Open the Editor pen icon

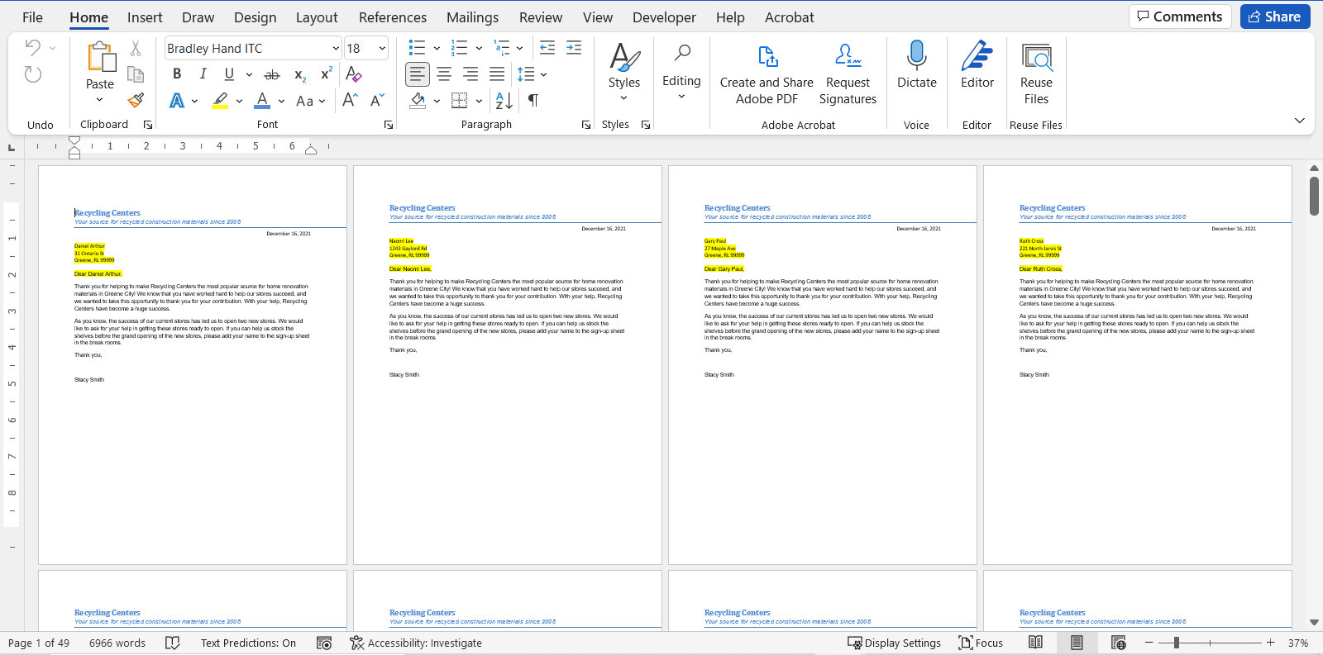coord(977,64)
